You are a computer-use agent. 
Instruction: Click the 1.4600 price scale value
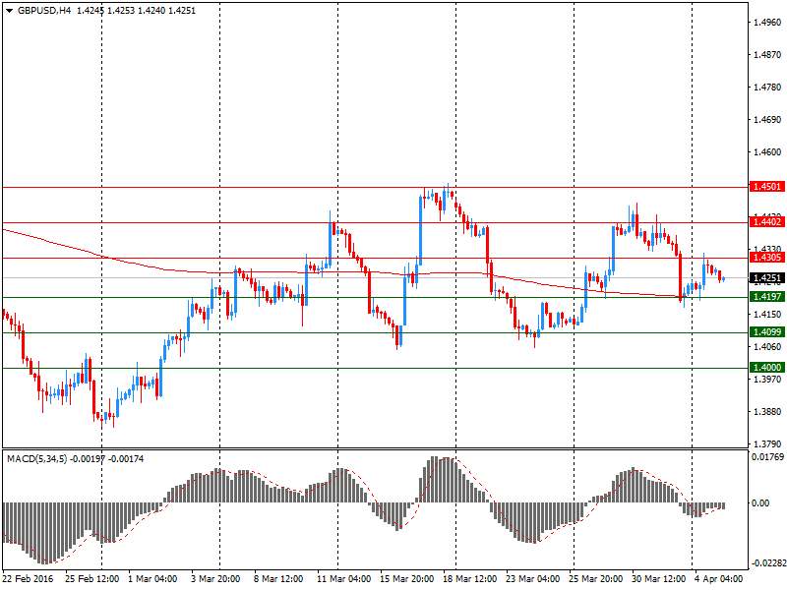coord(767,152)
